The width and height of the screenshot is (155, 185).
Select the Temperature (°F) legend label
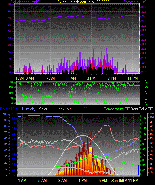coord(117,109)
